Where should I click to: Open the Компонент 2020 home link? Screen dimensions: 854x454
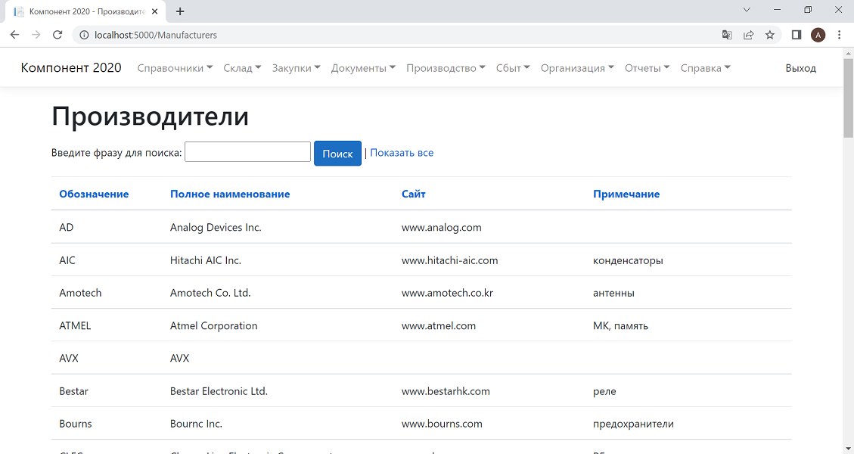(x=71, y=67)
